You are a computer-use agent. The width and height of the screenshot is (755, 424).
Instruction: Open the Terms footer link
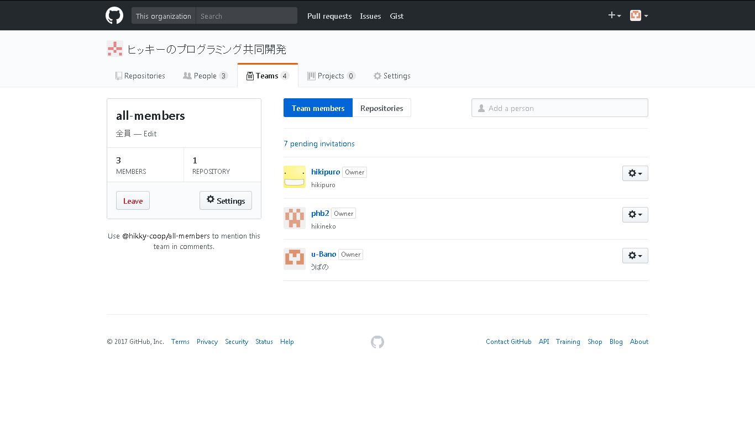point(180,342)
